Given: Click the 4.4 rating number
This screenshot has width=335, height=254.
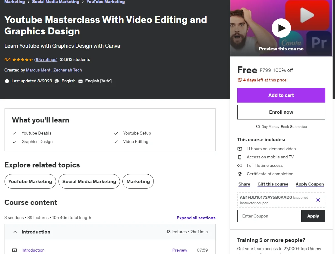Looking at the screenshot, I should 8,60.
